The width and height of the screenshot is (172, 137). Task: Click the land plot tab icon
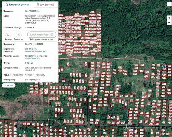(7, 5)
